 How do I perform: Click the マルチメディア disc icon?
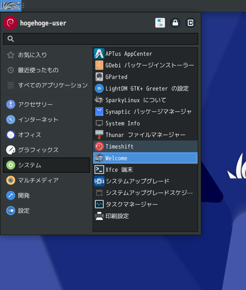tap(11, 180)
